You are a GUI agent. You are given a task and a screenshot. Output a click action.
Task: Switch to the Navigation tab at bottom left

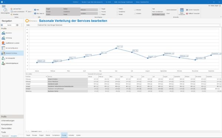14,136
